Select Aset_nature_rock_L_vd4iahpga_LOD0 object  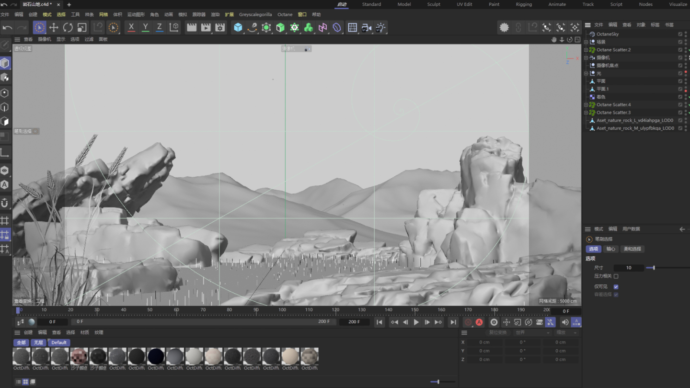[634, 120]
